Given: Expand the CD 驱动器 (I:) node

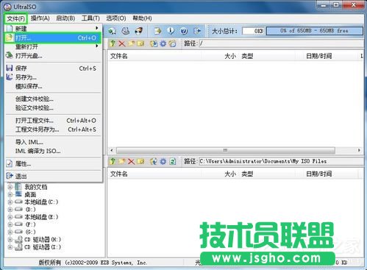Looking at the screenshot, I should tap(10, 247).
